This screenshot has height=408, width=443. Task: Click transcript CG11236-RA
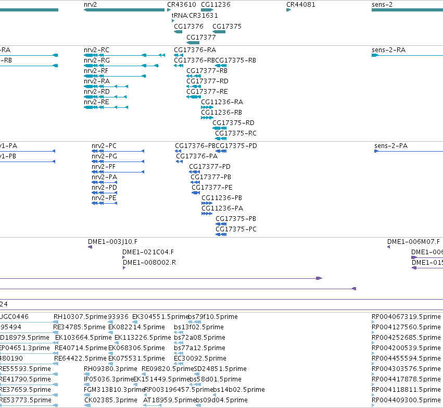222,102
